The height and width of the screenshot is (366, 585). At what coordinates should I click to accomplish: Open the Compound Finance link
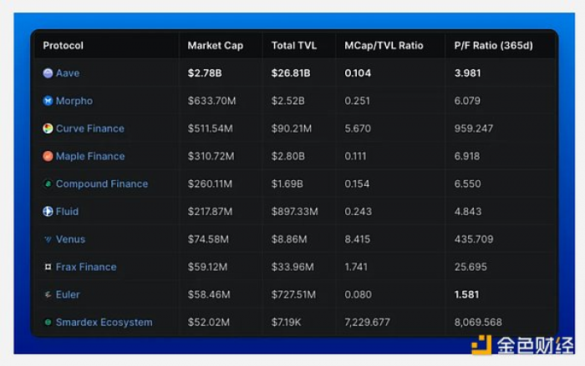[x=102, y=184]
